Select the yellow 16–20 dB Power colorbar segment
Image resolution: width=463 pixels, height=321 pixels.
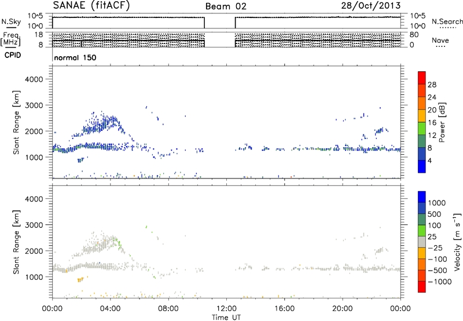pyautogui.click(x=422, y=115)
